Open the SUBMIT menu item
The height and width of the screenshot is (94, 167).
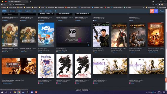tap(20, 11)
